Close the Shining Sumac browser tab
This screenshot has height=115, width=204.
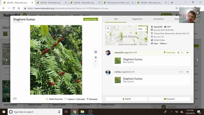133,3
